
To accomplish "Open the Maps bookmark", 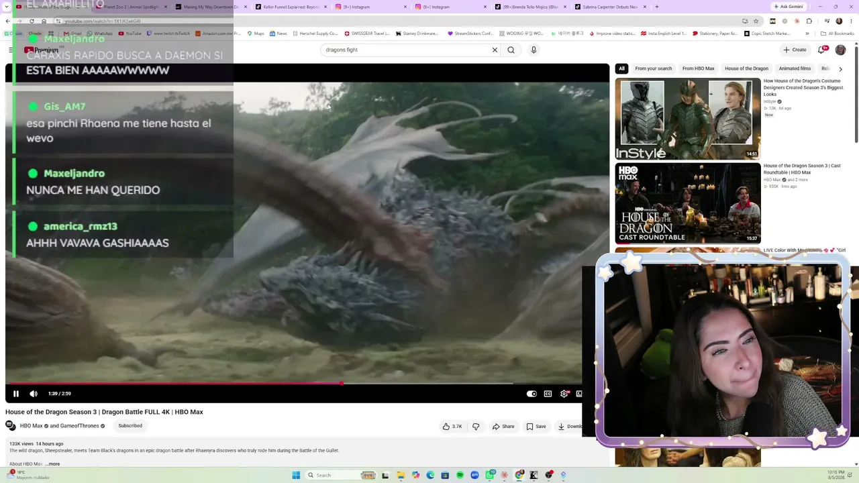I will (x=255, y=34).
